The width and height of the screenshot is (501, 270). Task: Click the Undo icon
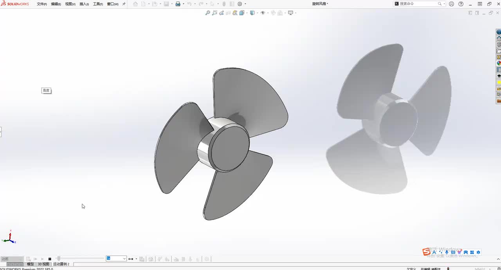189,4
